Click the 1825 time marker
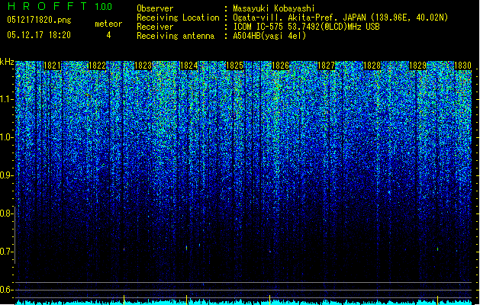This screenshot has height=305, width=480. 235,66
